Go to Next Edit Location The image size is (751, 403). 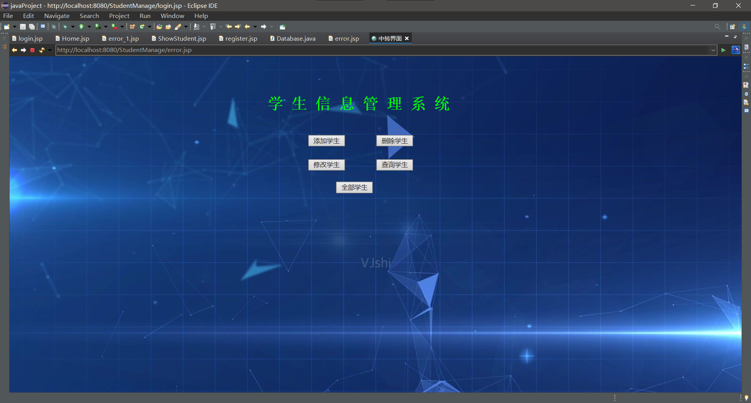(237, 27)
